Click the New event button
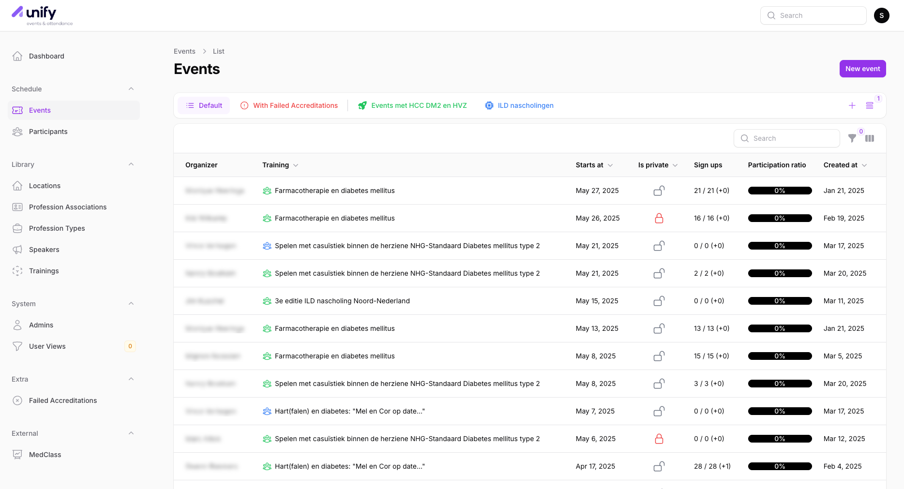Viewport: 904px width, 489px height. tap(862, 69)
